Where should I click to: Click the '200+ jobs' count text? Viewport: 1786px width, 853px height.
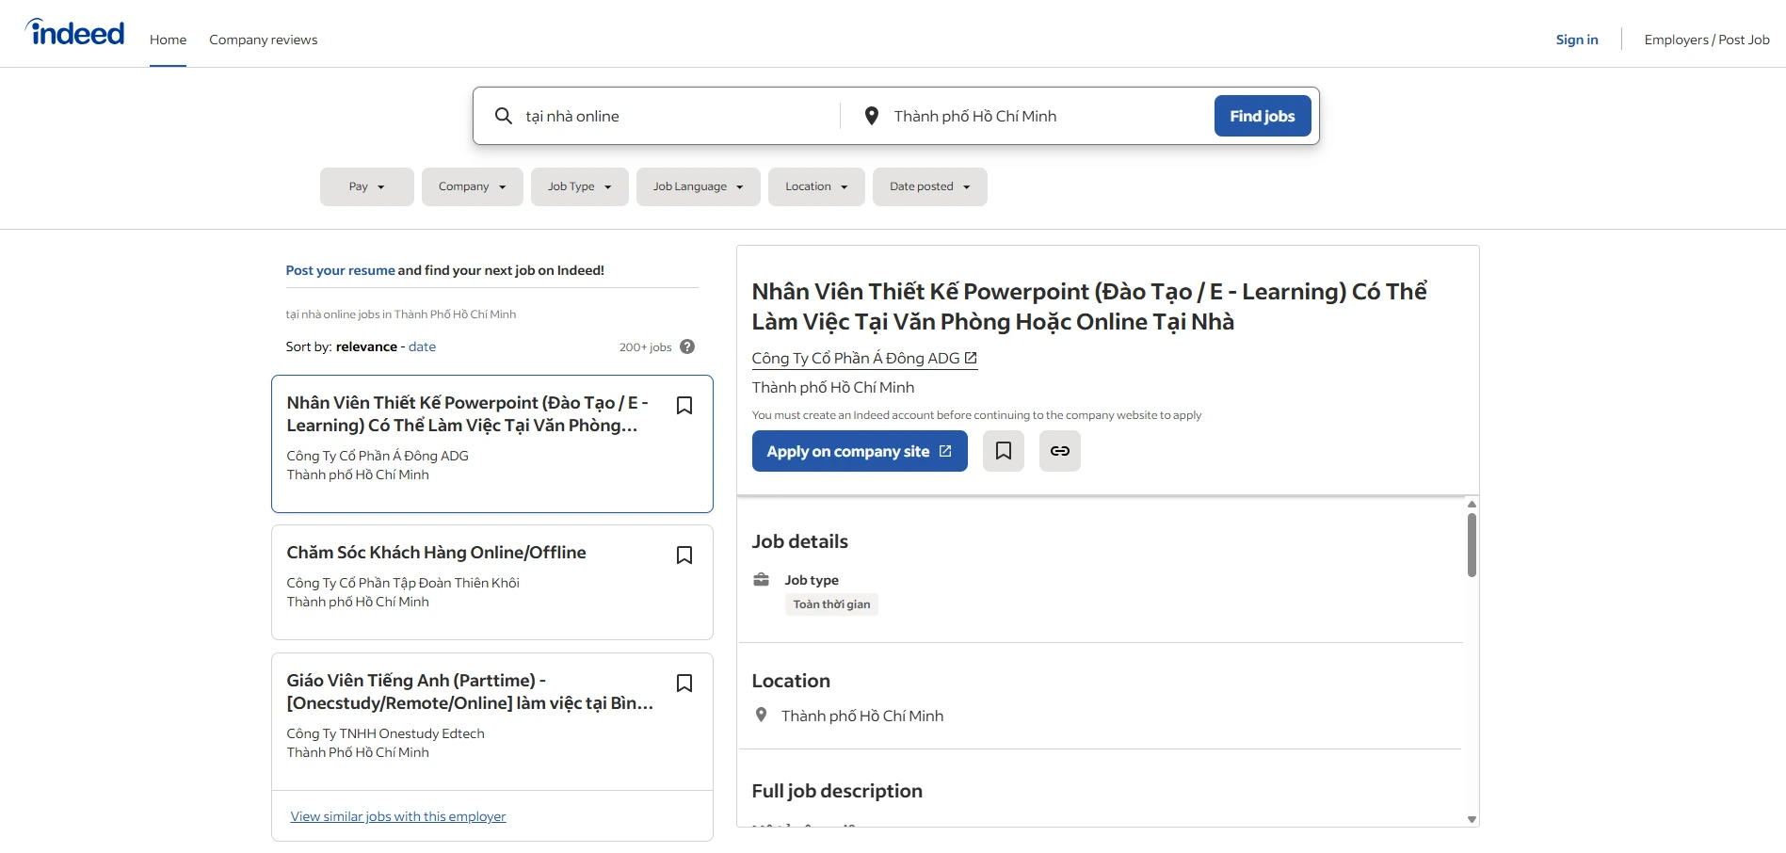click(x=645, y=347)
